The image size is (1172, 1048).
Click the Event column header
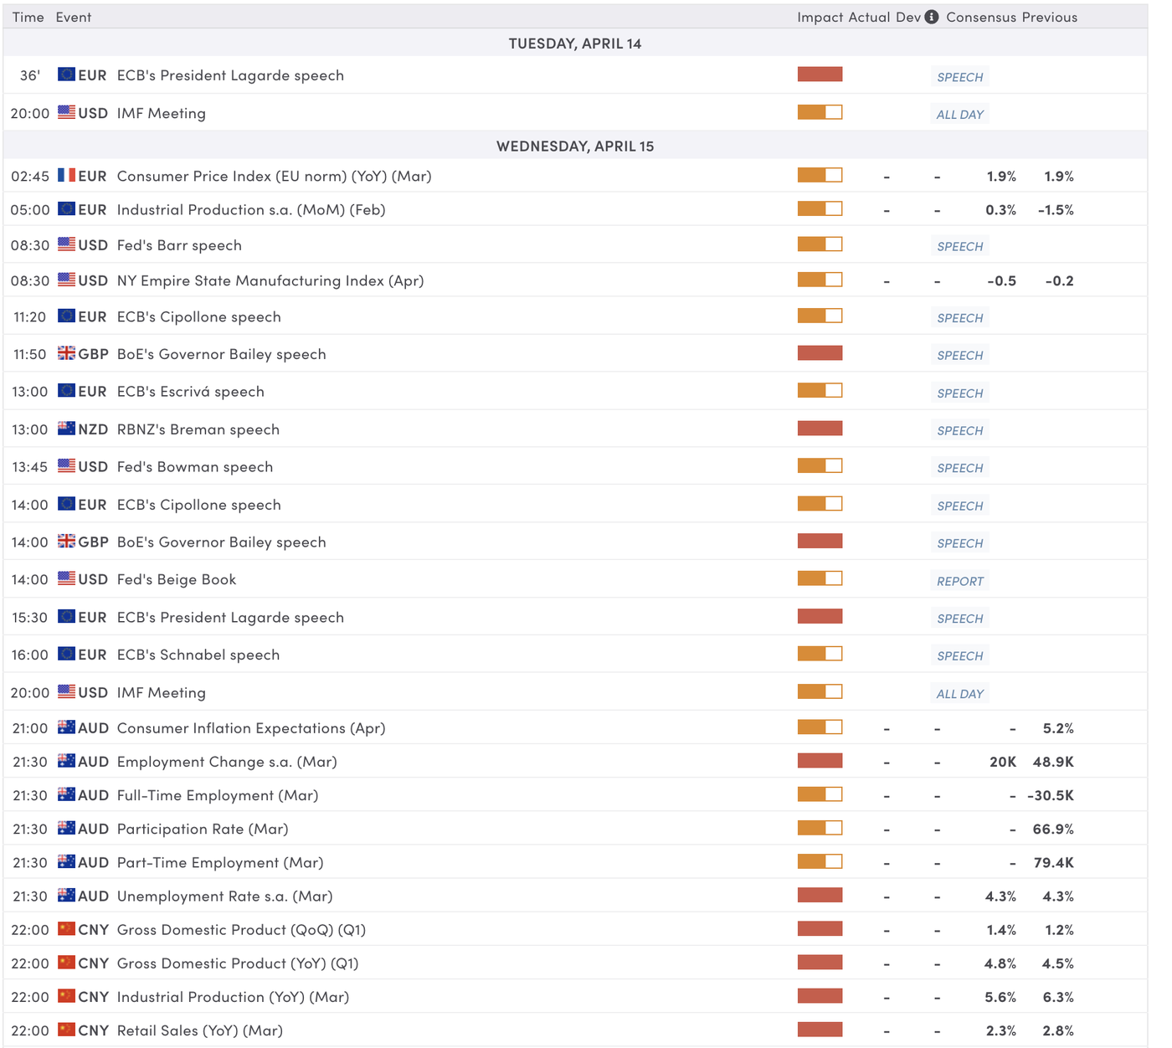click(74, 17)
